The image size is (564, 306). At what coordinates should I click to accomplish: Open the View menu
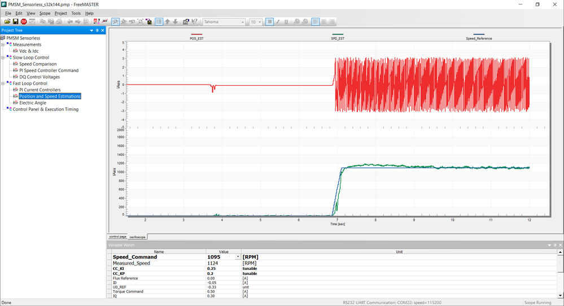(x=31, y=14)
